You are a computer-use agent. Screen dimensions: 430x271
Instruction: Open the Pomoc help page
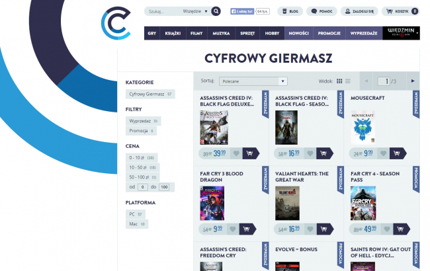tap(322, 11)
